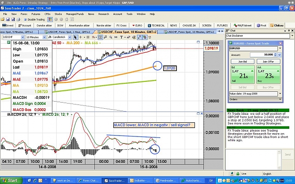The width and height of the screenshot is (295, 184).
Task: Click the printer icon in toolbar
Action: click(x=18, y=19)
